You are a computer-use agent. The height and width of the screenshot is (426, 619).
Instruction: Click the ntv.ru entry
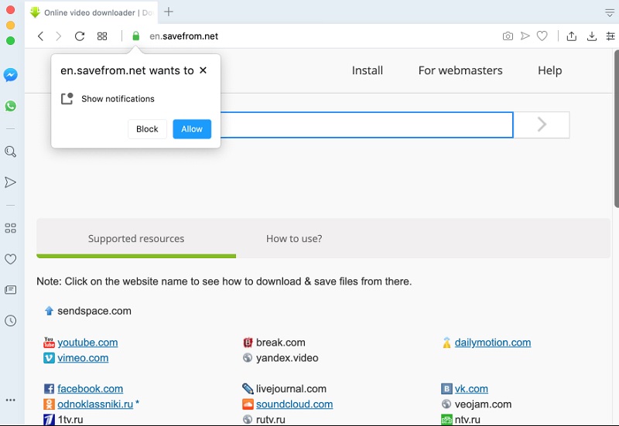(467, 419)
